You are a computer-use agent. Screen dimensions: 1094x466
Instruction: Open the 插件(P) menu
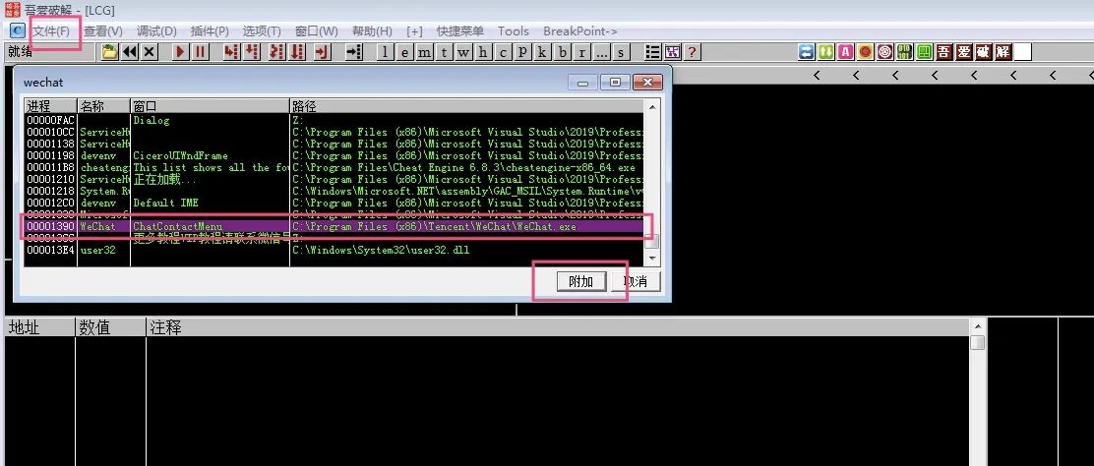tap(210, 31)
